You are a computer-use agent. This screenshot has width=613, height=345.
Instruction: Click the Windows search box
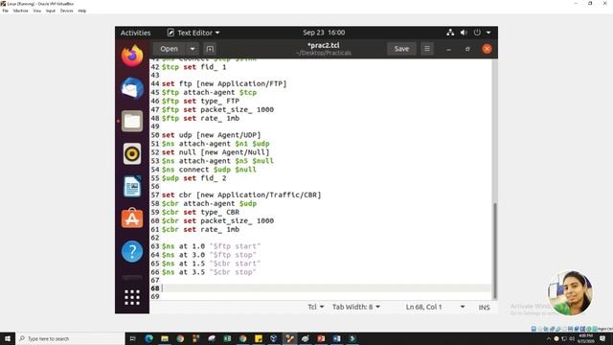(x=70, y=338)
